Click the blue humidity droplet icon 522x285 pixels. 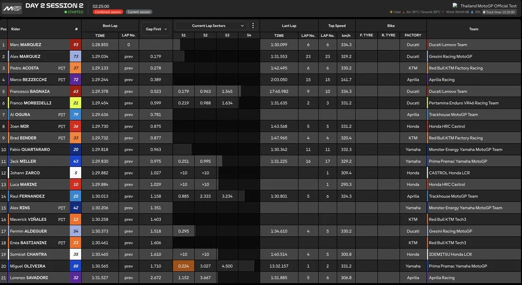pyautogui.click(x=472, y=12)
